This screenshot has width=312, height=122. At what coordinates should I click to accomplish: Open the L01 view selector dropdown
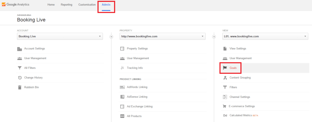[x=265, y=36]
